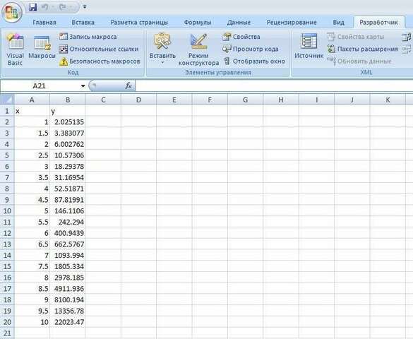Toggle Режим конструктора design mode
The width and height of the screenshot is (413, 339).
198,49
